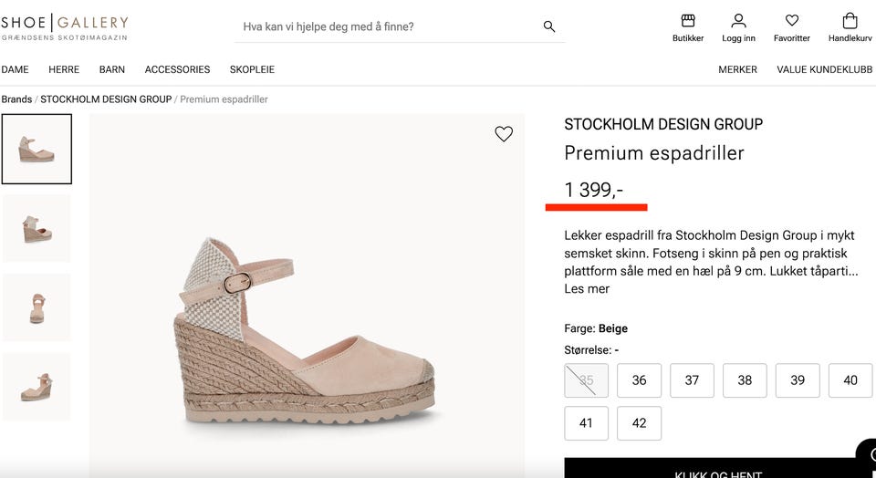Click STOCKHOLM DESIGN GROUP breadcrumb link

[106, 99]
